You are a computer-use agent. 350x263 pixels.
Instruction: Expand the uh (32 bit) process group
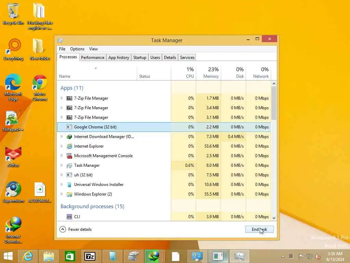(x=62, y=175)
